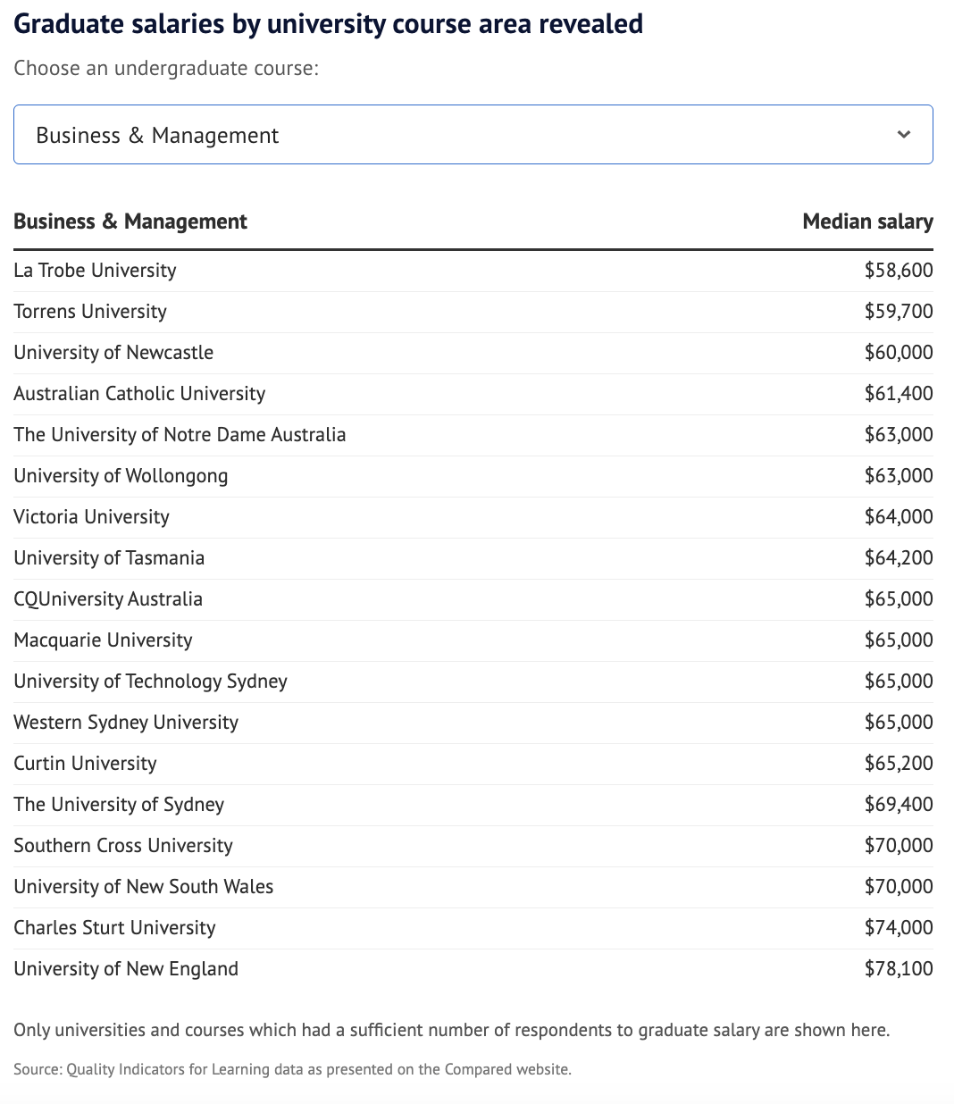Select the La Trobe University row
This screenshot has height=1104, width=954.
click(95, 271)
